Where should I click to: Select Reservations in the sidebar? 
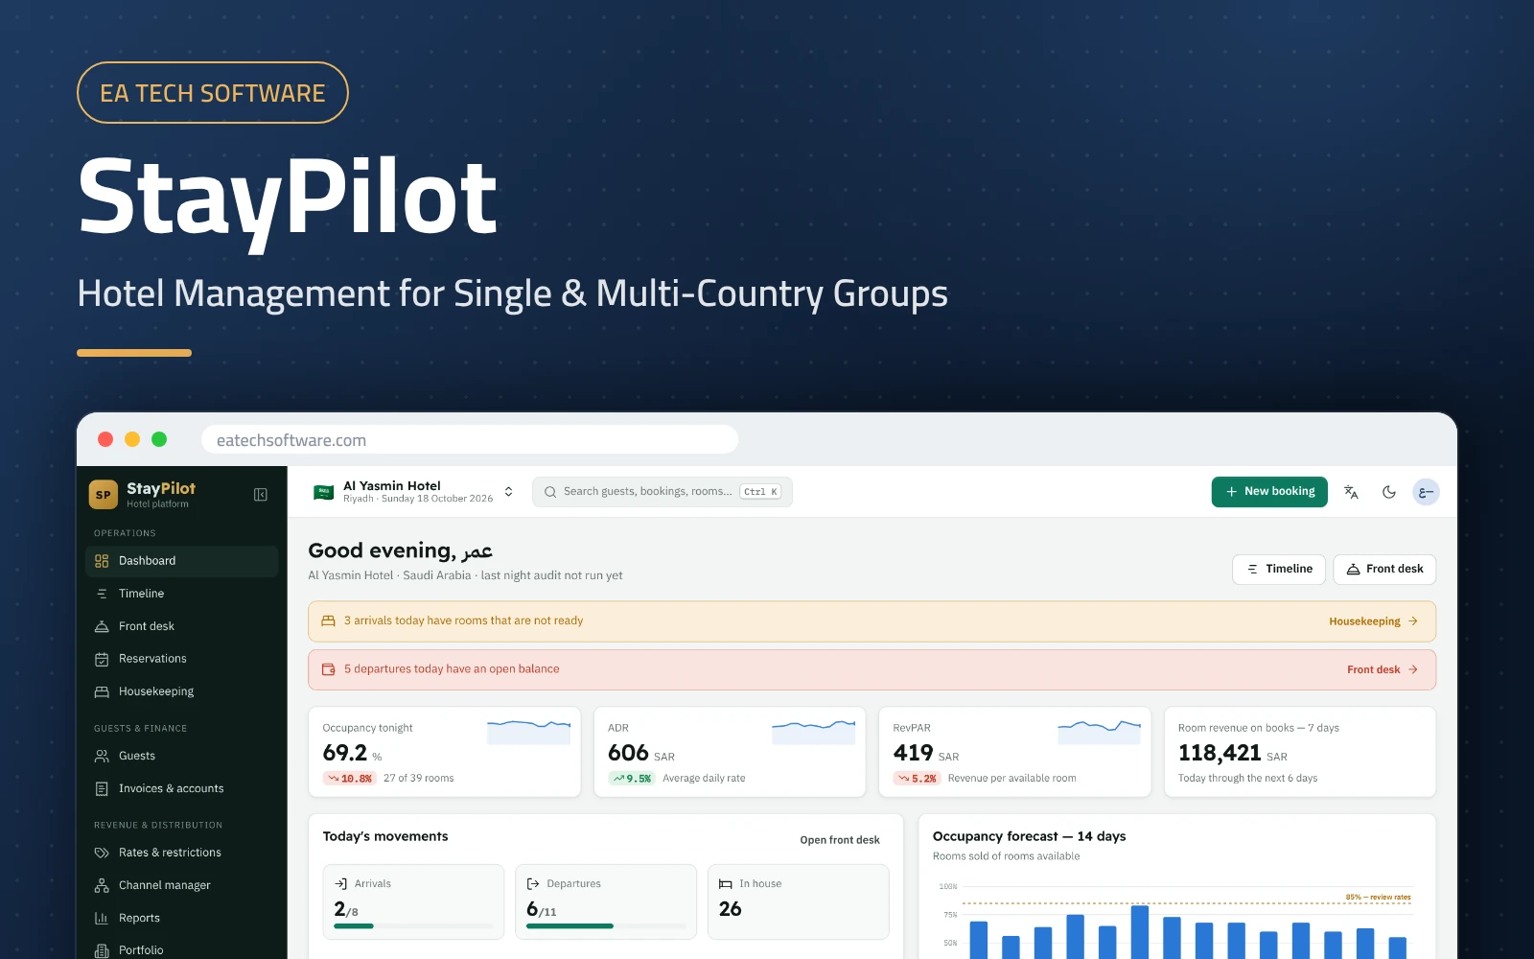182,659
